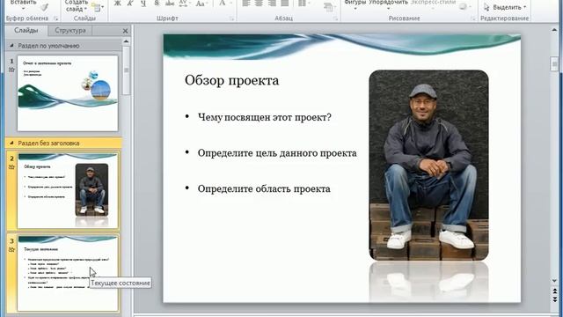Click main editor scroll-up arrow
The height and width of the screenshot is (317, 563).
555,30
